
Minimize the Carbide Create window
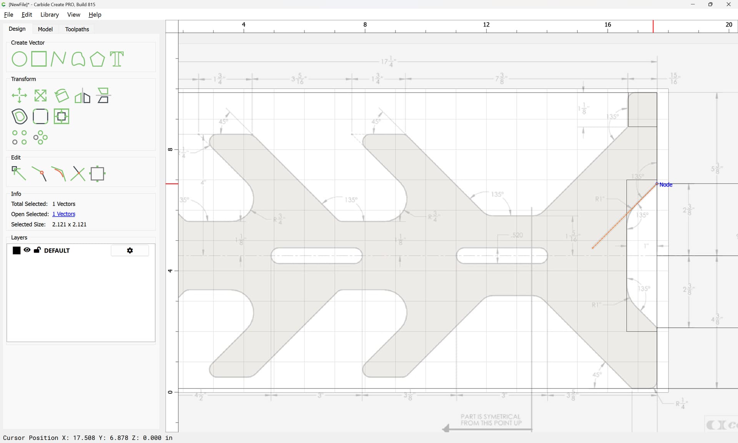[x=693, y=4]
